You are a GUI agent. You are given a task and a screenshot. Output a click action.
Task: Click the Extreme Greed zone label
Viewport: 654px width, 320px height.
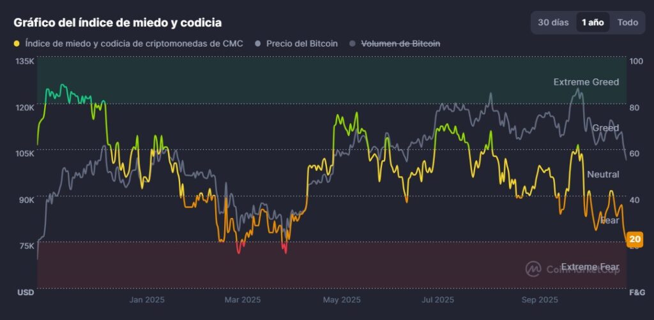pyautogui.click(x=586, y=82)
